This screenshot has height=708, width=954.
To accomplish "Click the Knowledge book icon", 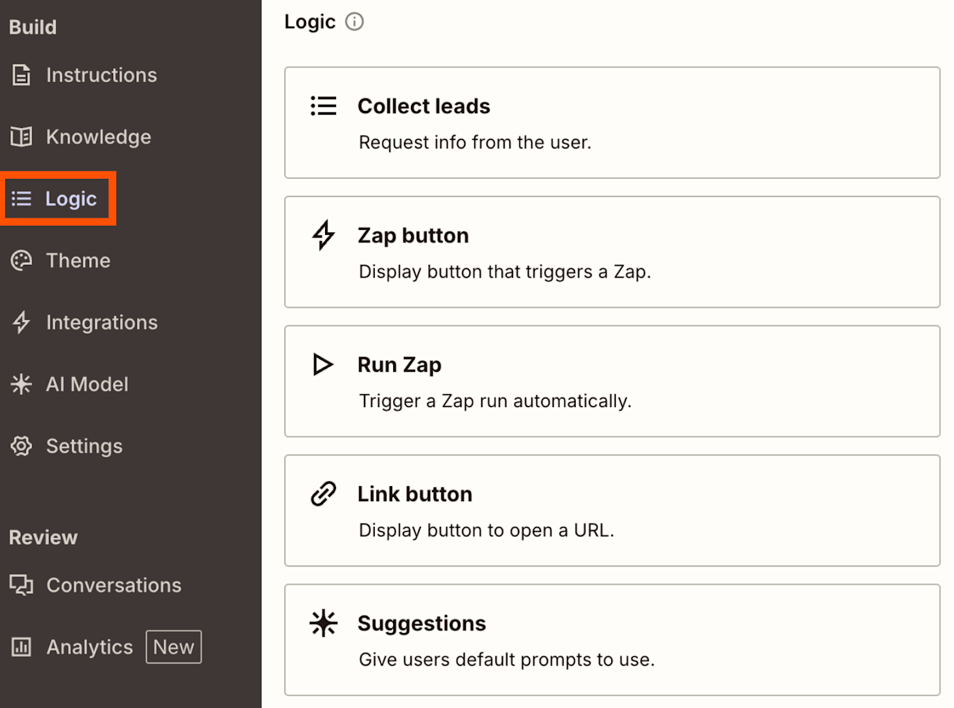I will click(21, 137).
